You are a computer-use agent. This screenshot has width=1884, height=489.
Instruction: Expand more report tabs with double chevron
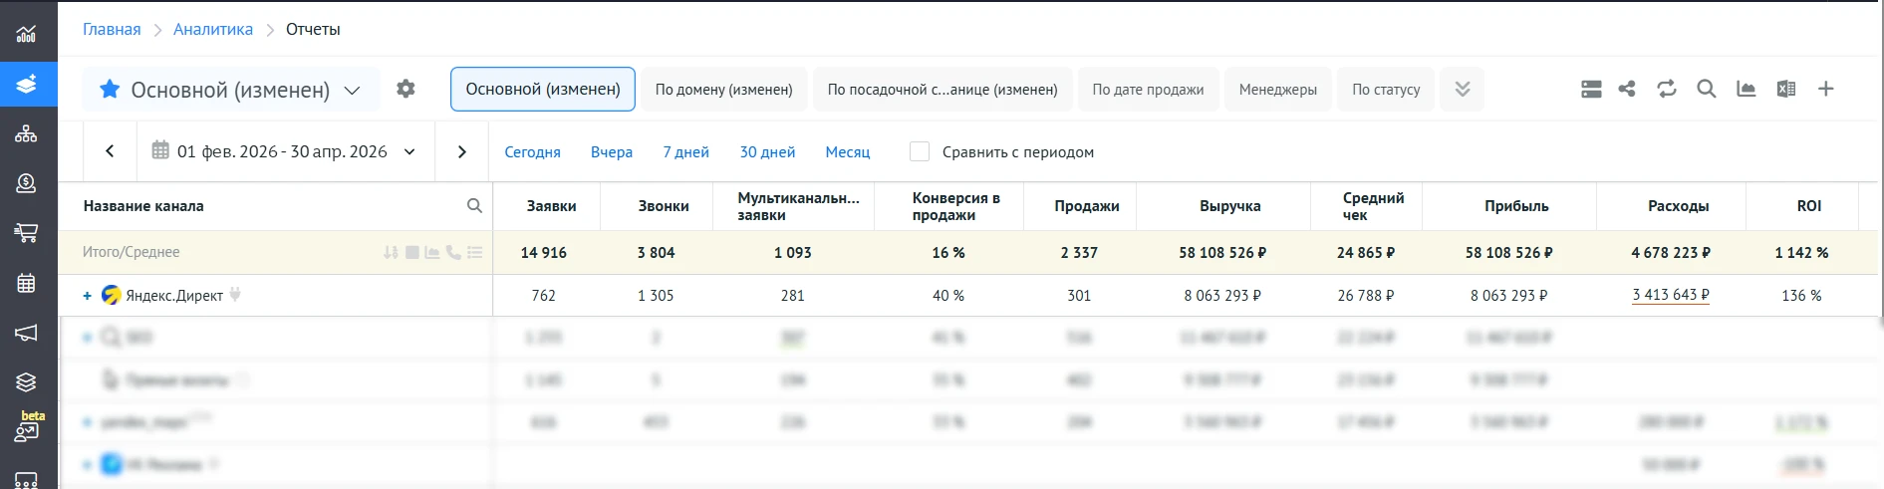1463,89
